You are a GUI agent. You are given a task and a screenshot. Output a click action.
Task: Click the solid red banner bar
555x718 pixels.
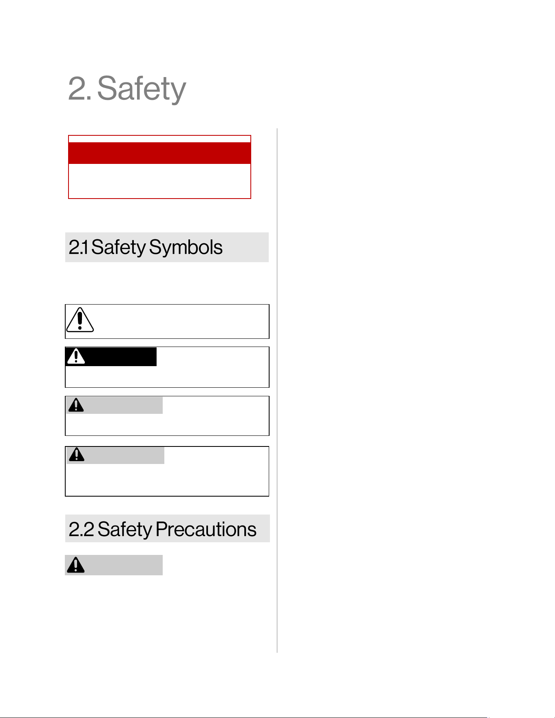tap(159, 153)
